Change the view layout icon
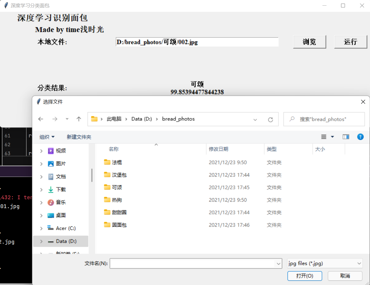The image size is (370, 285). coord(323,137)
